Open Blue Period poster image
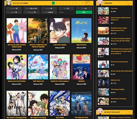This screenshot has height=119, width=137. point(60,103)
